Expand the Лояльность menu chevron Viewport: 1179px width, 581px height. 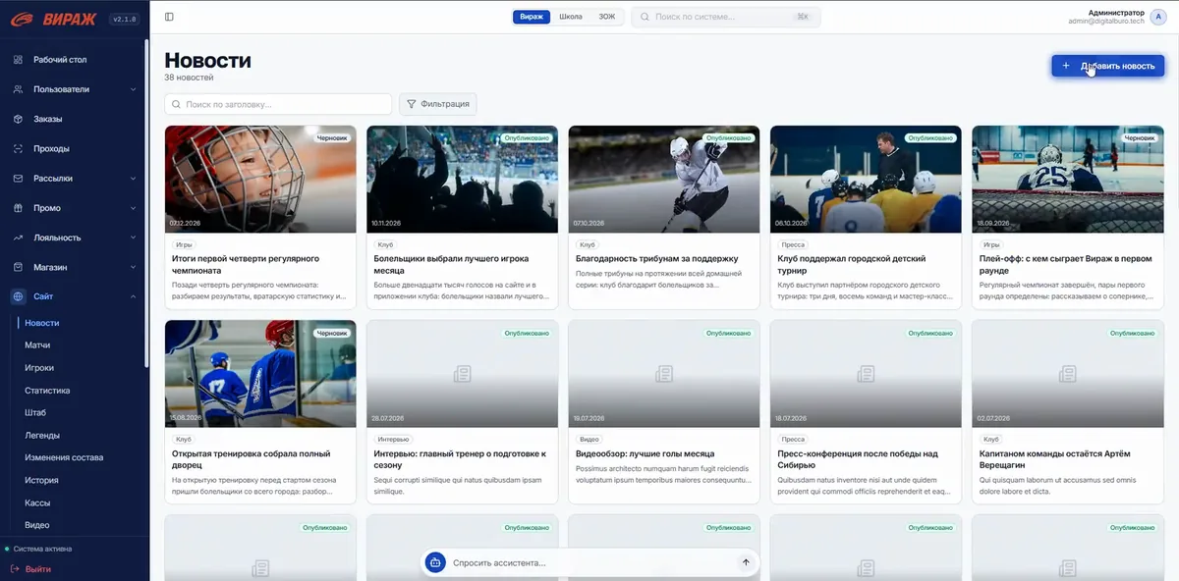pos(133,238)
